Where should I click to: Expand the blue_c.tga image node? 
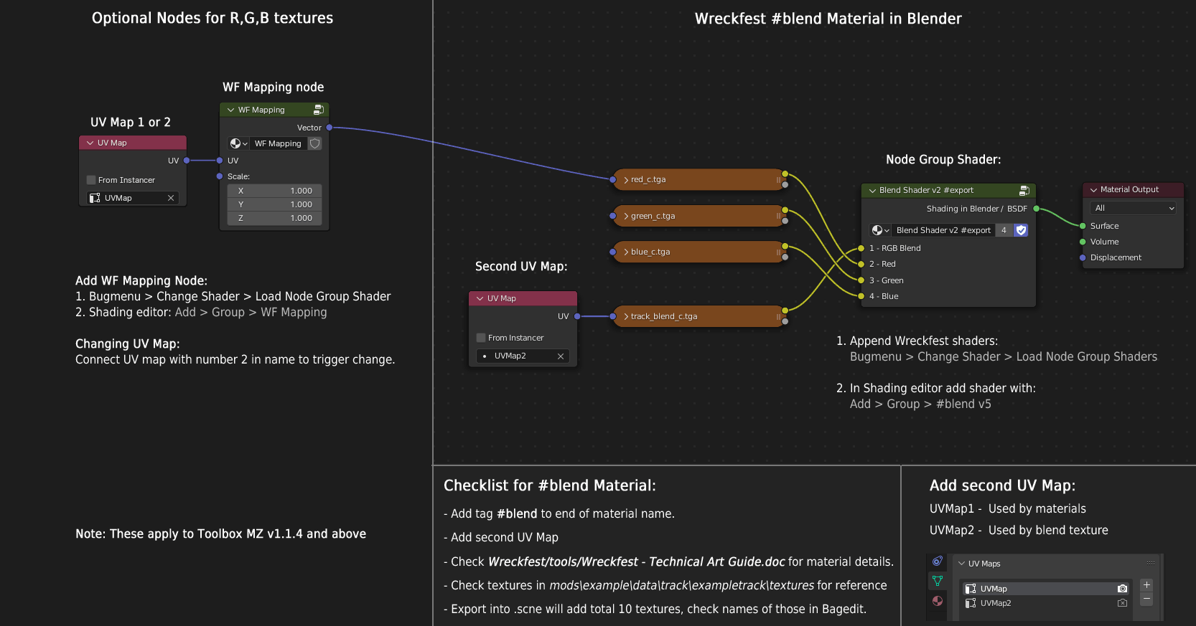click(626, 252)
